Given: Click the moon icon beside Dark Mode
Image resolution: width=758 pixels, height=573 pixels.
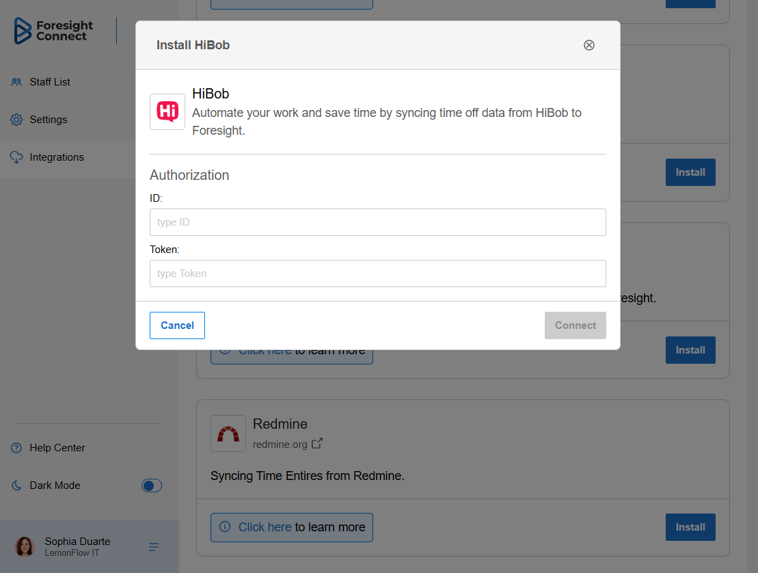Looking at the screenshot, I should 16,485.
